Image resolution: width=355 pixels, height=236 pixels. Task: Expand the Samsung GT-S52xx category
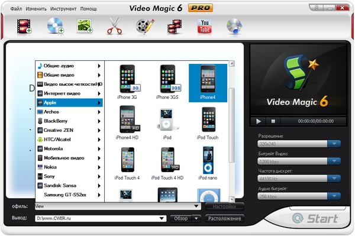tap(69, 195)
